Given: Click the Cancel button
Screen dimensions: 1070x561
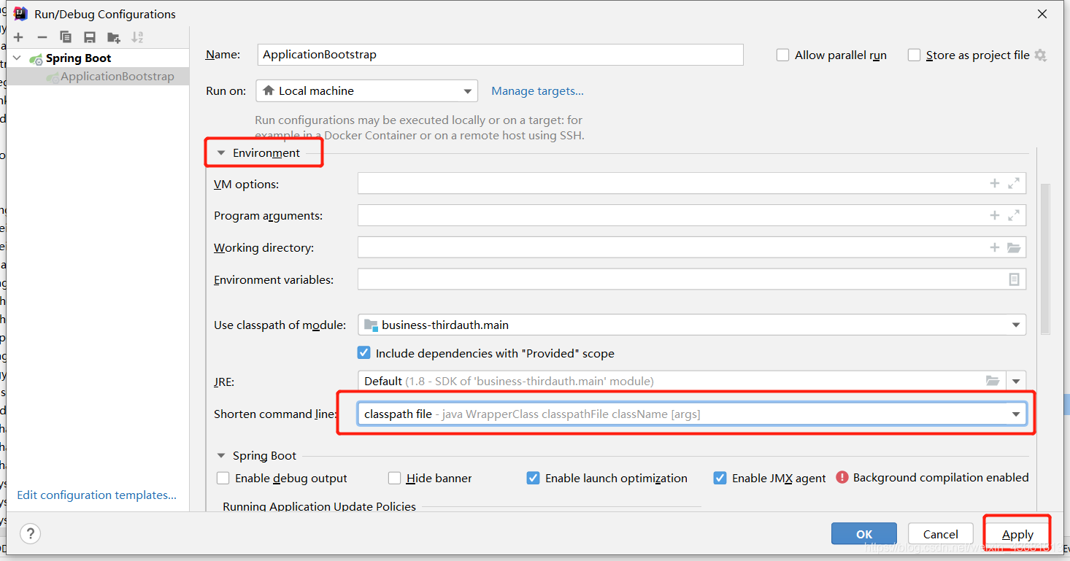Looking at the screenshot, I should point(940,534).
